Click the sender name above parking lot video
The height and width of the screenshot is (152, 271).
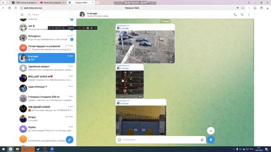click(x=124, y=28)
